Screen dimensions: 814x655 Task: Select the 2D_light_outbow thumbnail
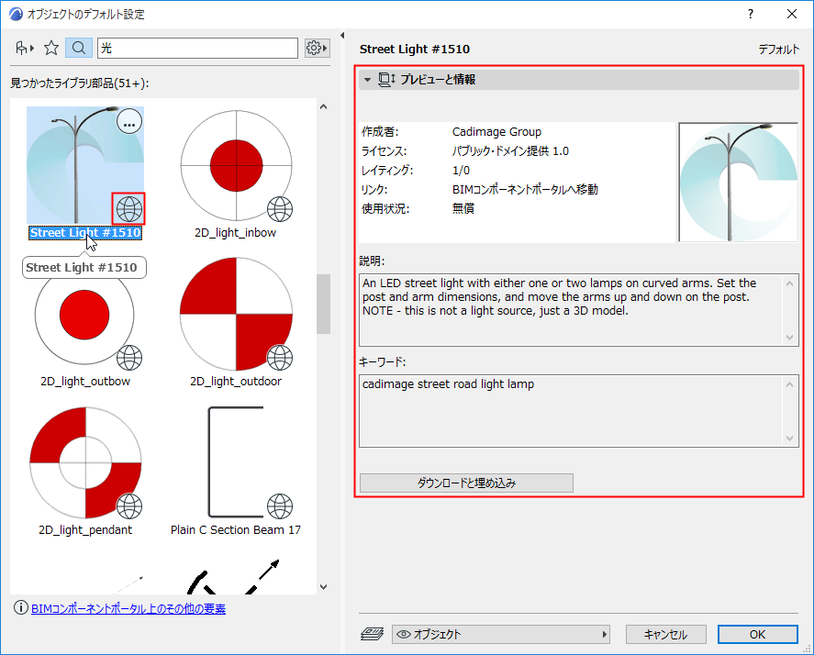pyautogui.click(x=84, y=315)
